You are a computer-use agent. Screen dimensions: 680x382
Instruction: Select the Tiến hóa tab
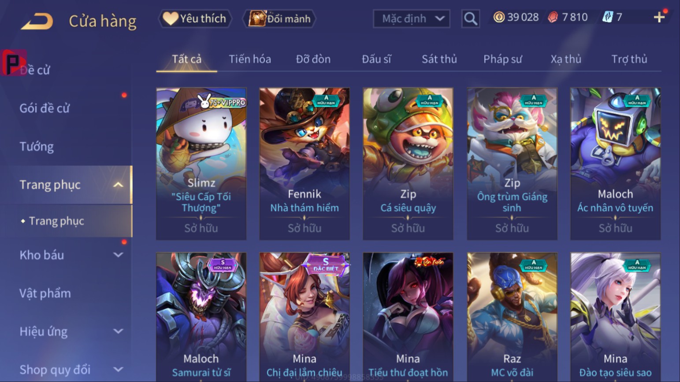250,59
